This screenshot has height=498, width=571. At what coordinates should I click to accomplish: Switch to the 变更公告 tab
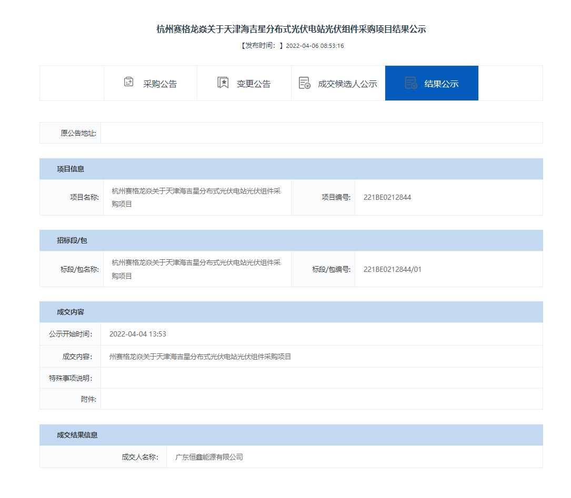coord(254,84)
